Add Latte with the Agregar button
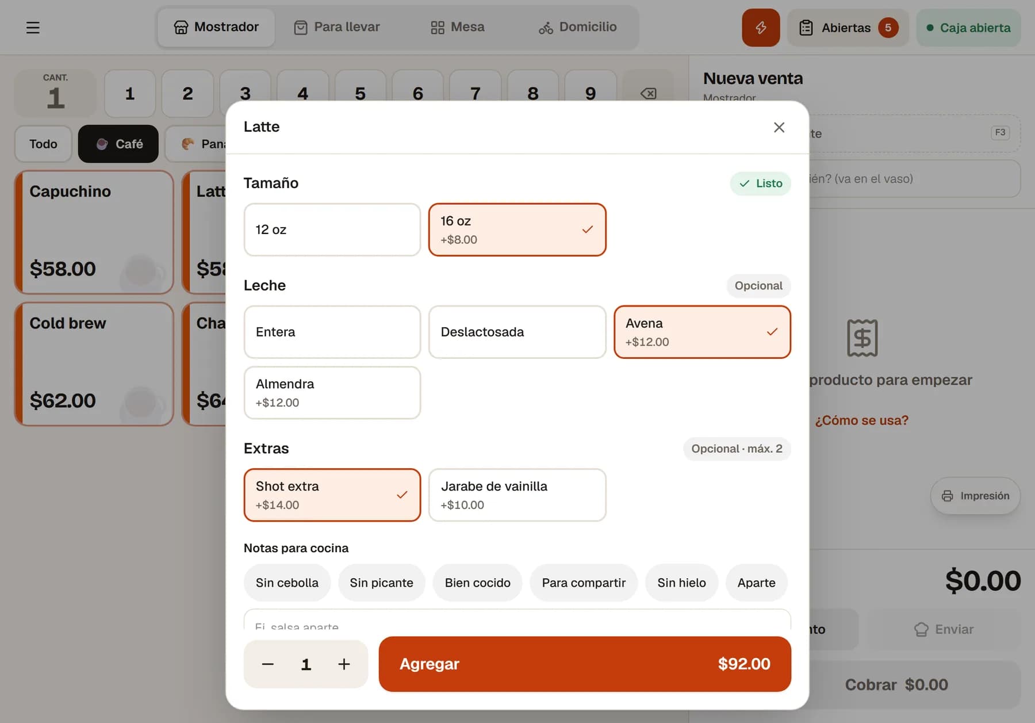The height and width of the screenshot is (723, 1035). 585,664
